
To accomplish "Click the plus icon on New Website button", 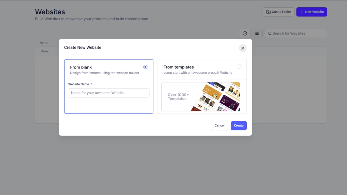I will coord(302,12).
